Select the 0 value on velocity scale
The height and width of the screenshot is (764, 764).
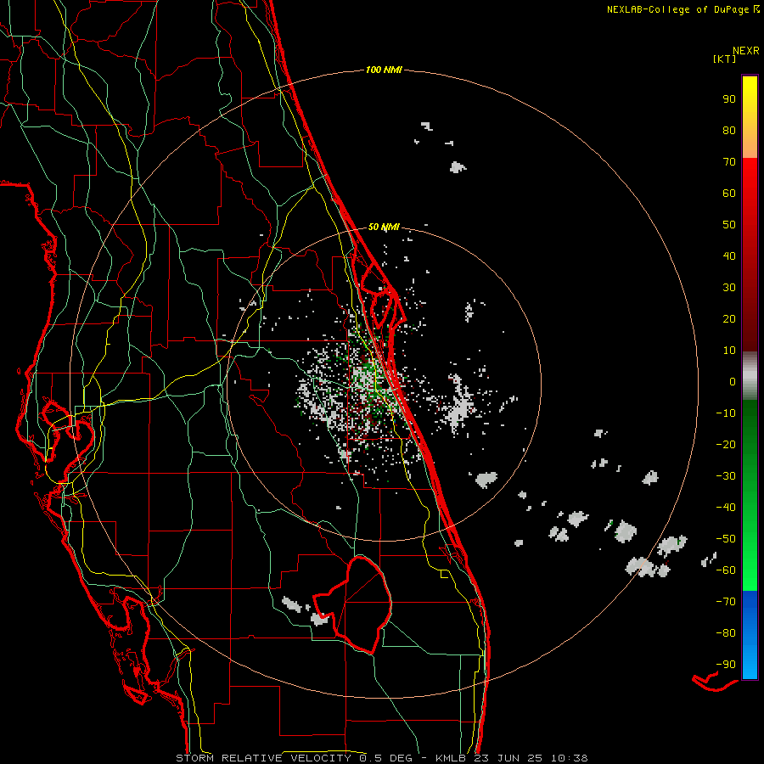point(733,381)
